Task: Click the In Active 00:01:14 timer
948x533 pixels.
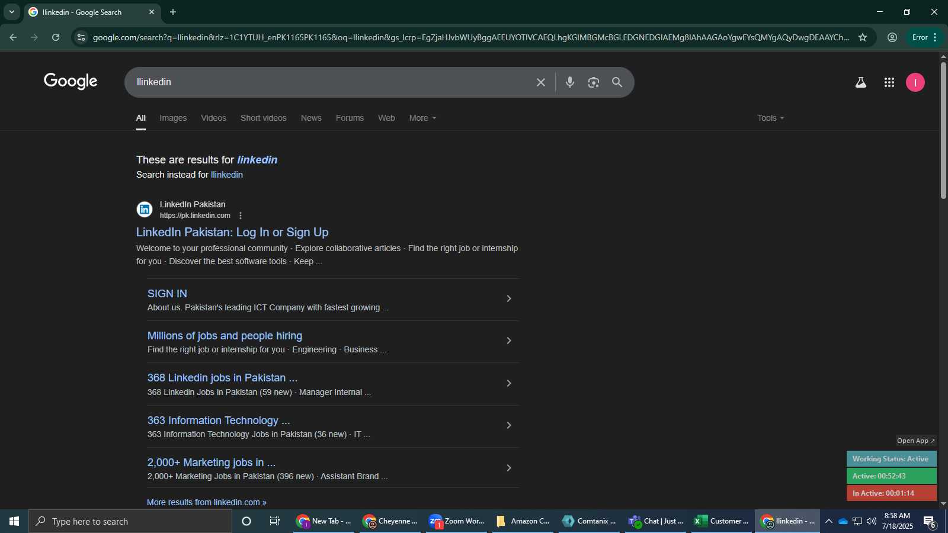Action: [x=891, y=493]
